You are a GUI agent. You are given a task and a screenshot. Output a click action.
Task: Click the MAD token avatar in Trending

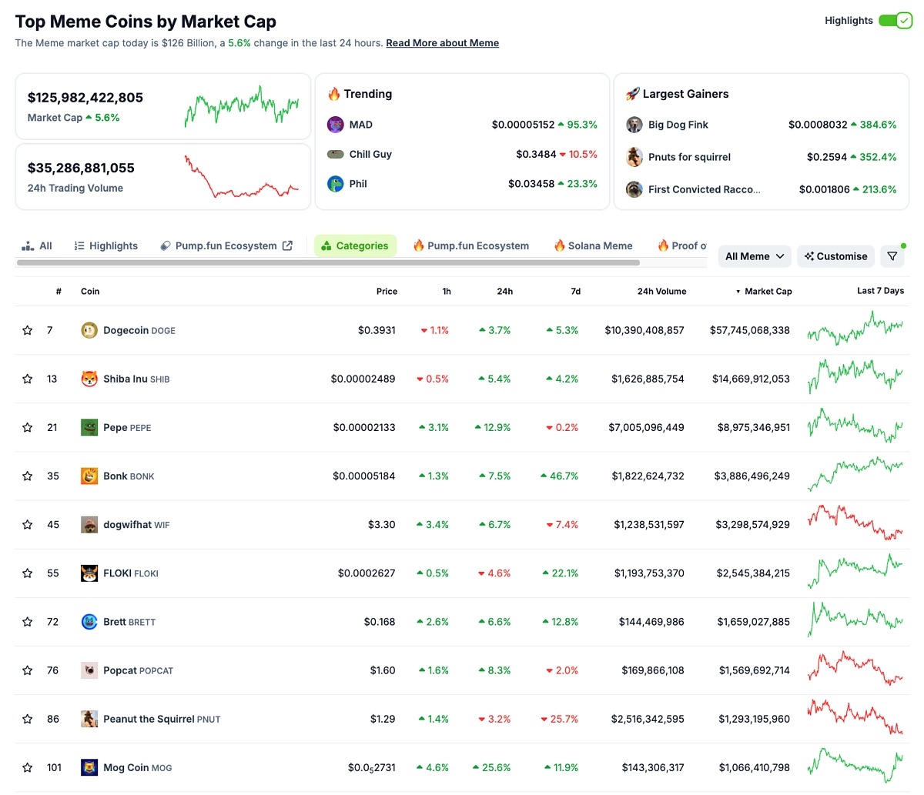[x=335, y=124]
